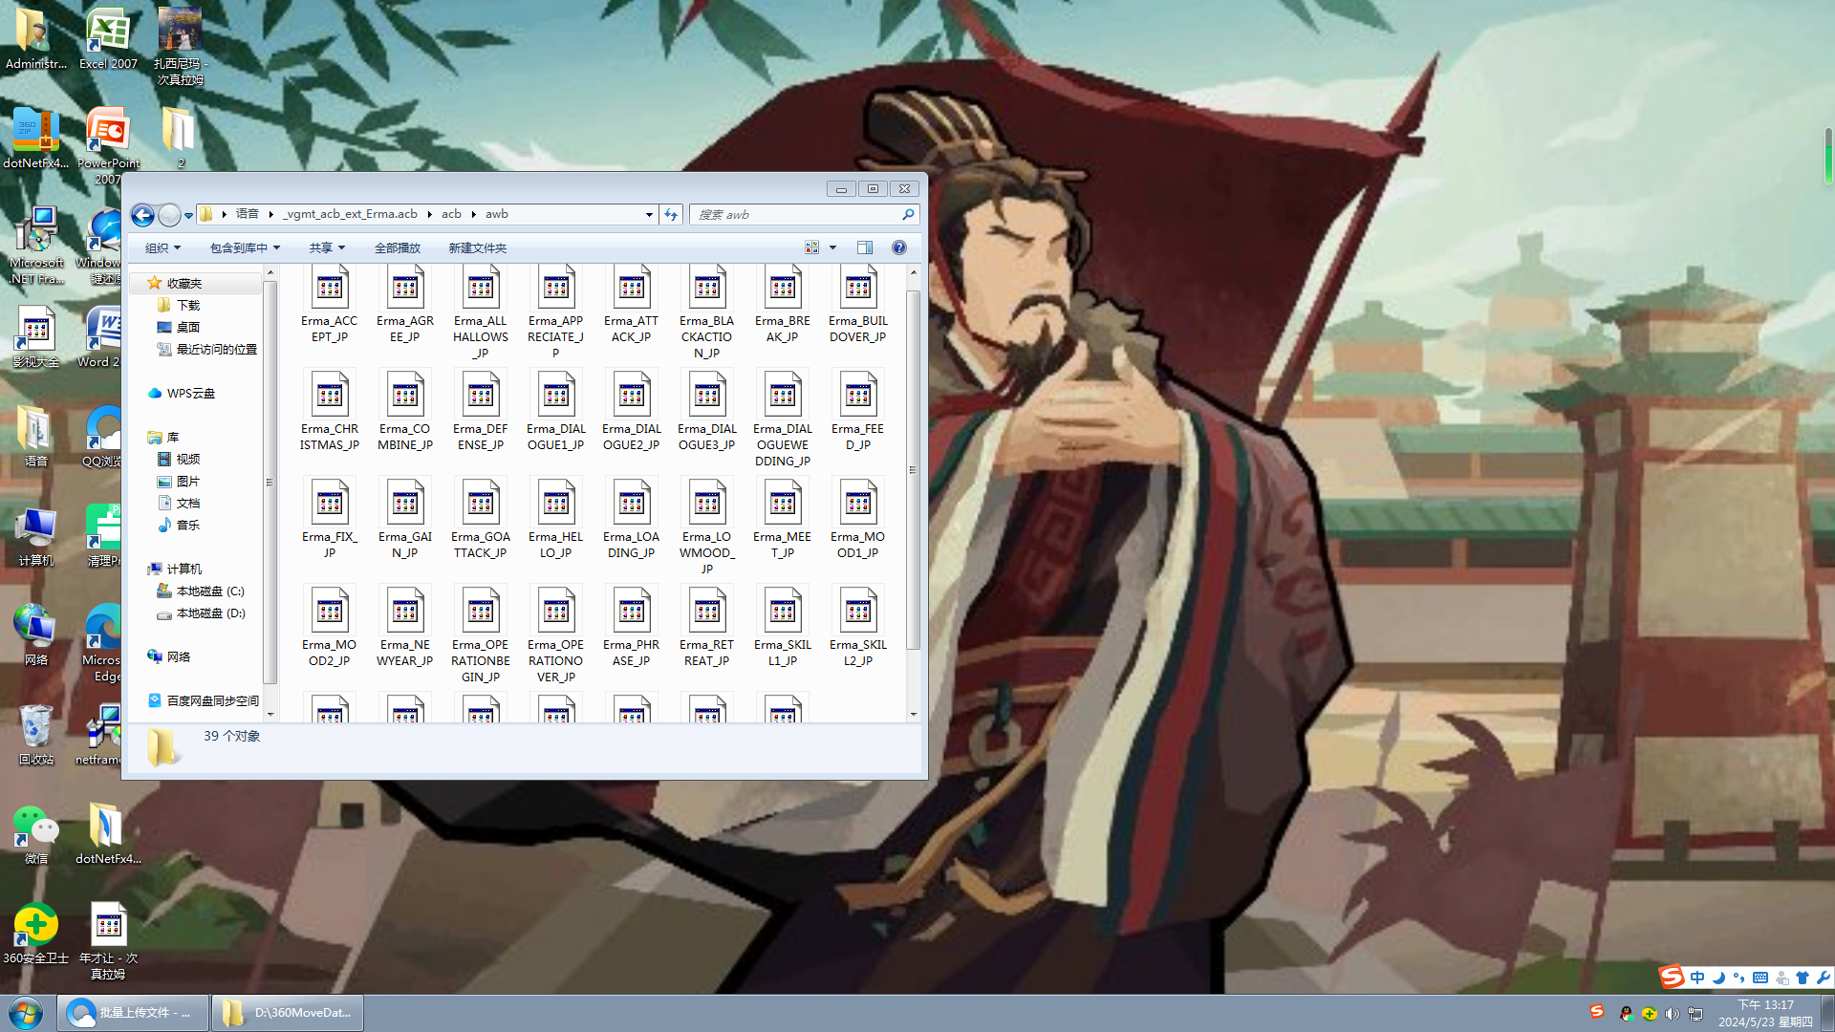
Task: Select the Erma_RETREAT_JP file
Action: tap(707, 627)
